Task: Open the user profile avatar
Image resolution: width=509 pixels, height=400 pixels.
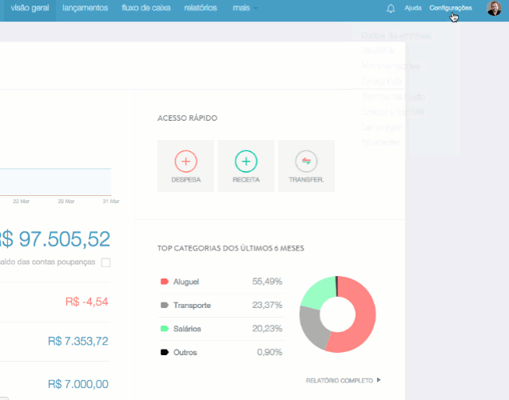Action: [x=494, y=8]
